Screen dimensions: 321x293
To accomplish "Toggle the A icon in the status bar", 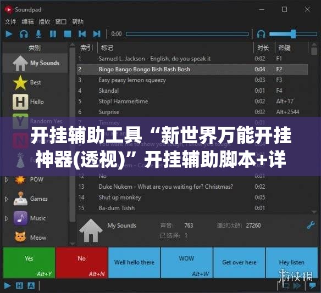I will [31, 286].
